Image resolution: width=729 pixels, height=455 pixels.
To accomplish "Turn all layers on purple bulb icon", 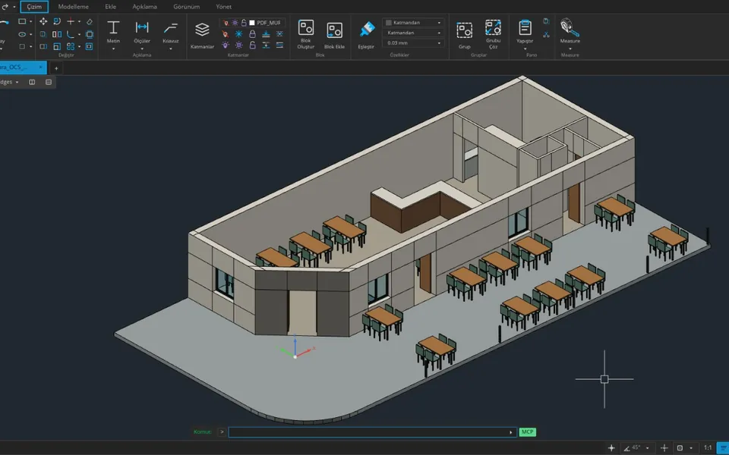I will coord(225,45).
